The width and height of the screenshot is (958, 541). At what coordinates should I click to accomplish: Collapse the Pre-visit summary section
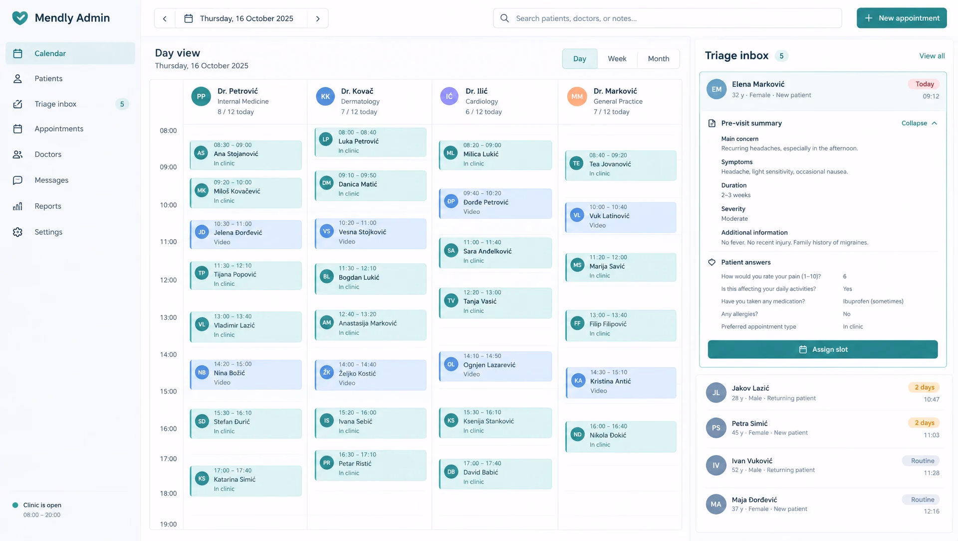(920, 123)
